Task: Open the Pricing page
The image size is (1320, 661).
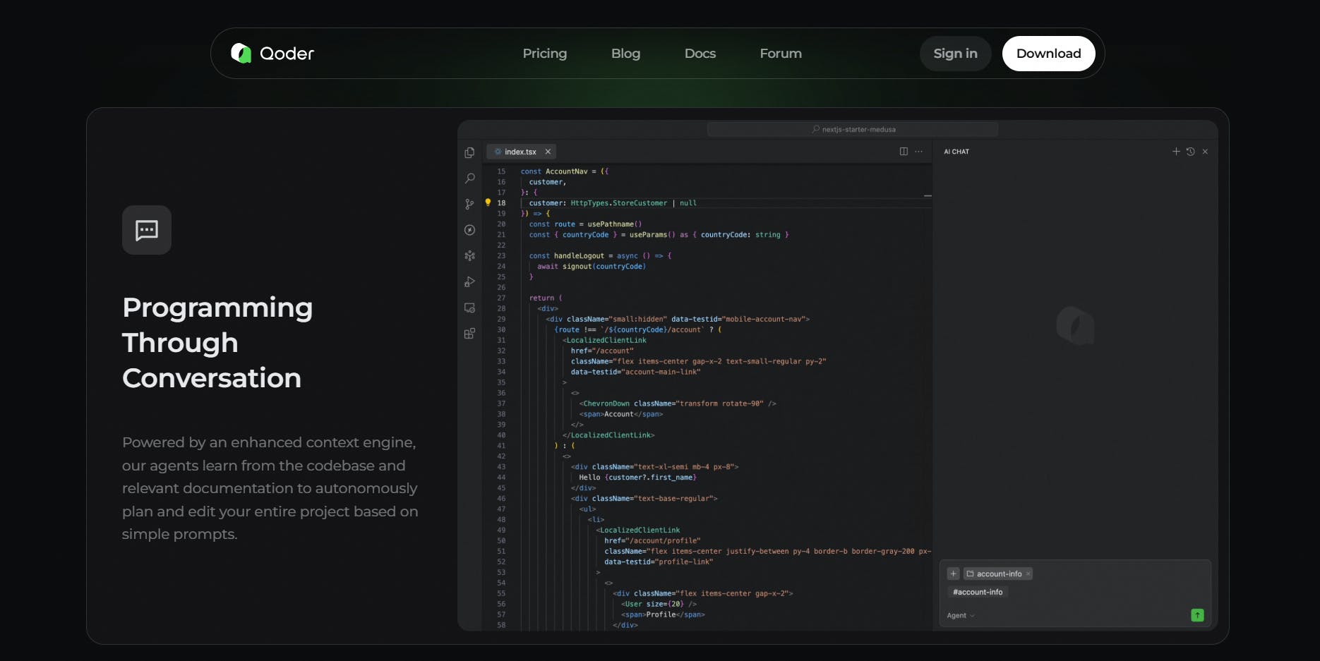Action: pos(544,54)
